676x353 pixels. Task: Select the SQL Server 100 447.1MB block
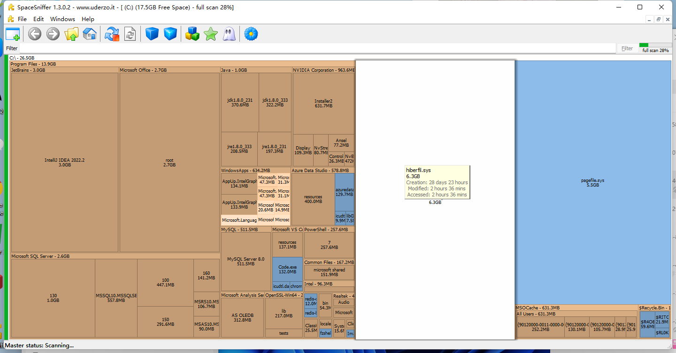(165, 282)
